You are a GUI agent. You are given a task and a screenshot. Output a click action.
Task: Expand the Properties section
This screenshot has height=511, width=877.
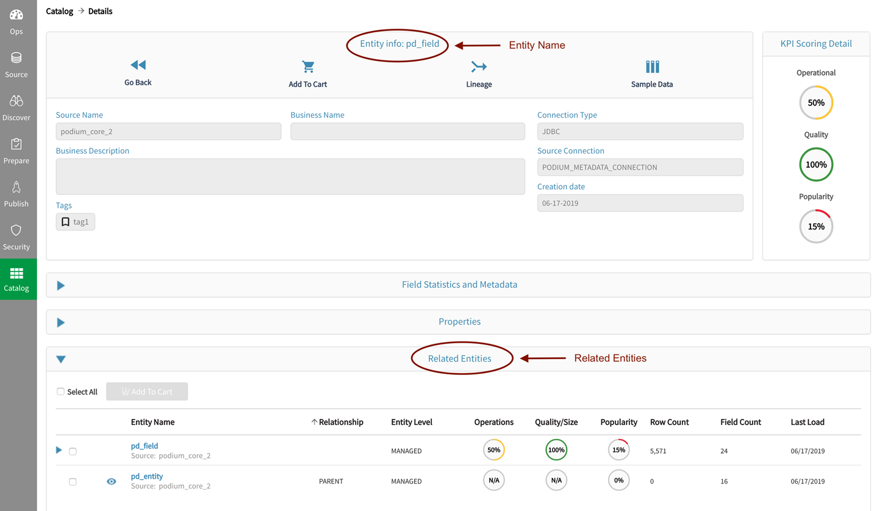[x=61, y=323]
